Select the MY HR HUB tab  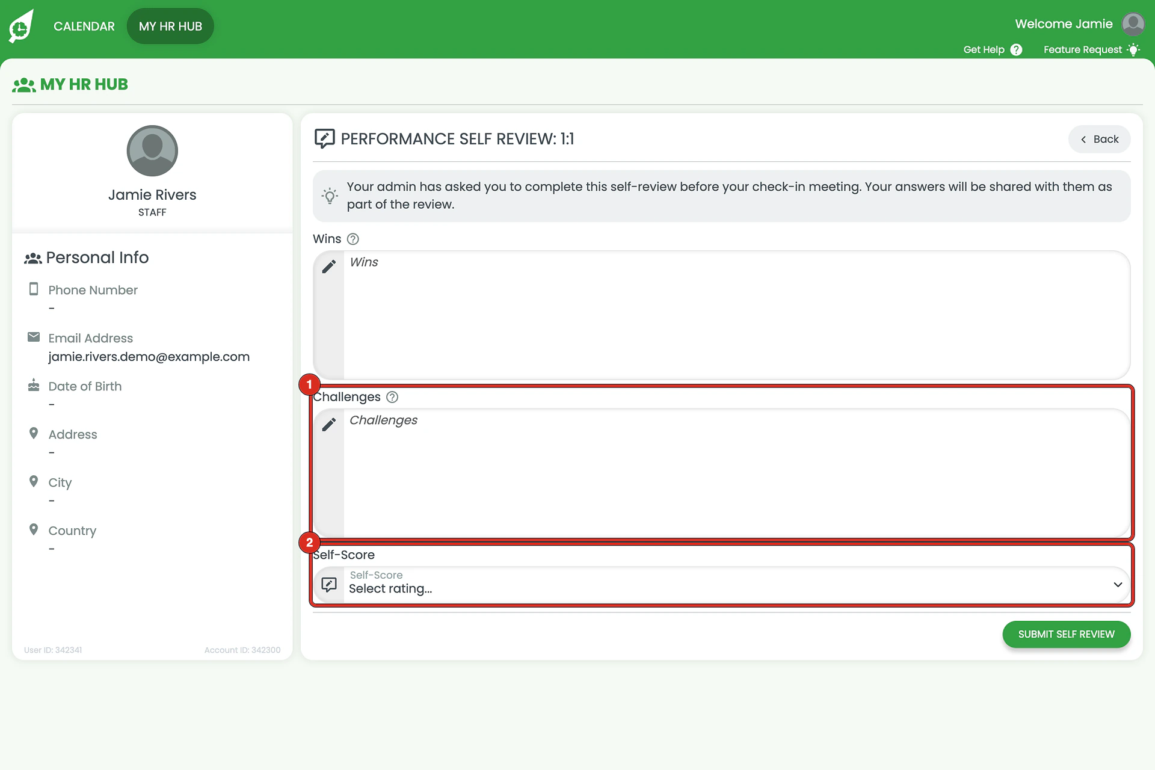tap(170, 26)
